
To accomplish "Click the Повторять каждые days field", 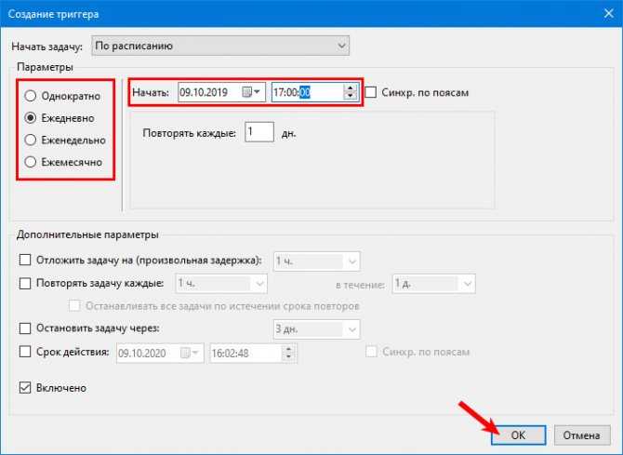I will pos(259,132).
